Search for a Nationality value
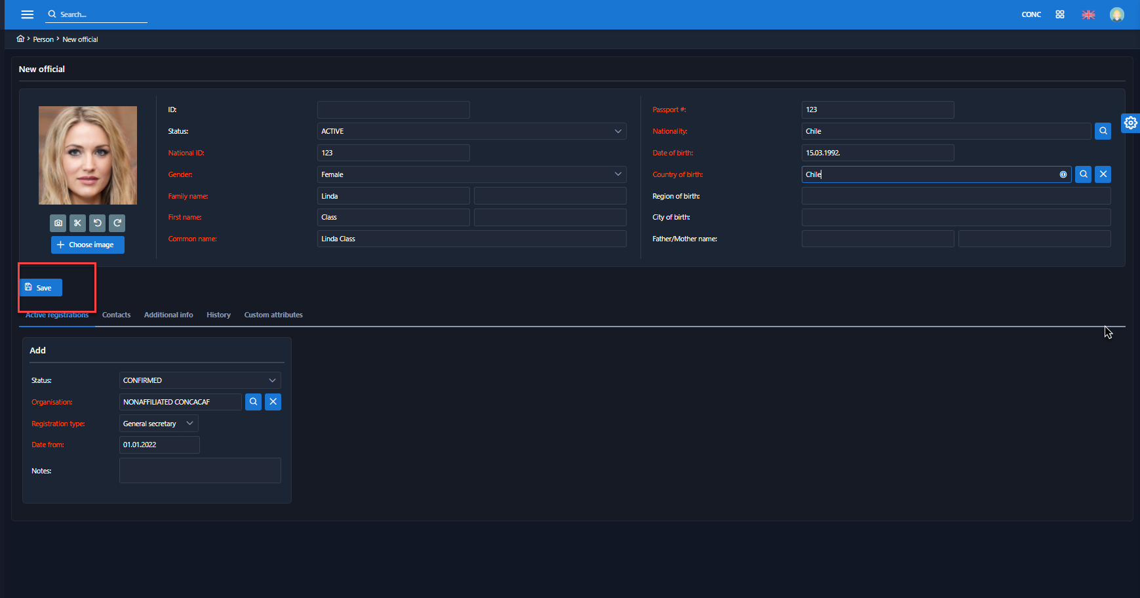The image size is (1140, 598). 1103,131
